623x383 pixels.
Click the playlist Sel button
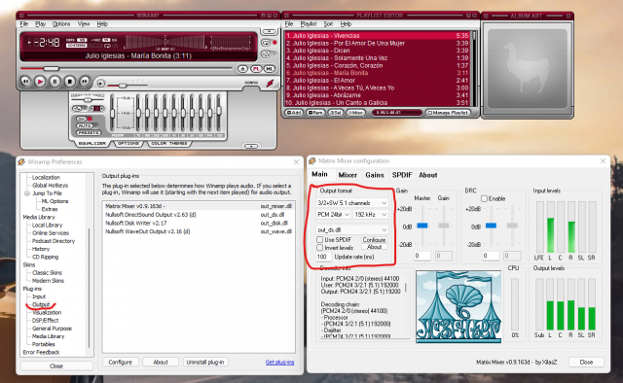tap(335, 113)
